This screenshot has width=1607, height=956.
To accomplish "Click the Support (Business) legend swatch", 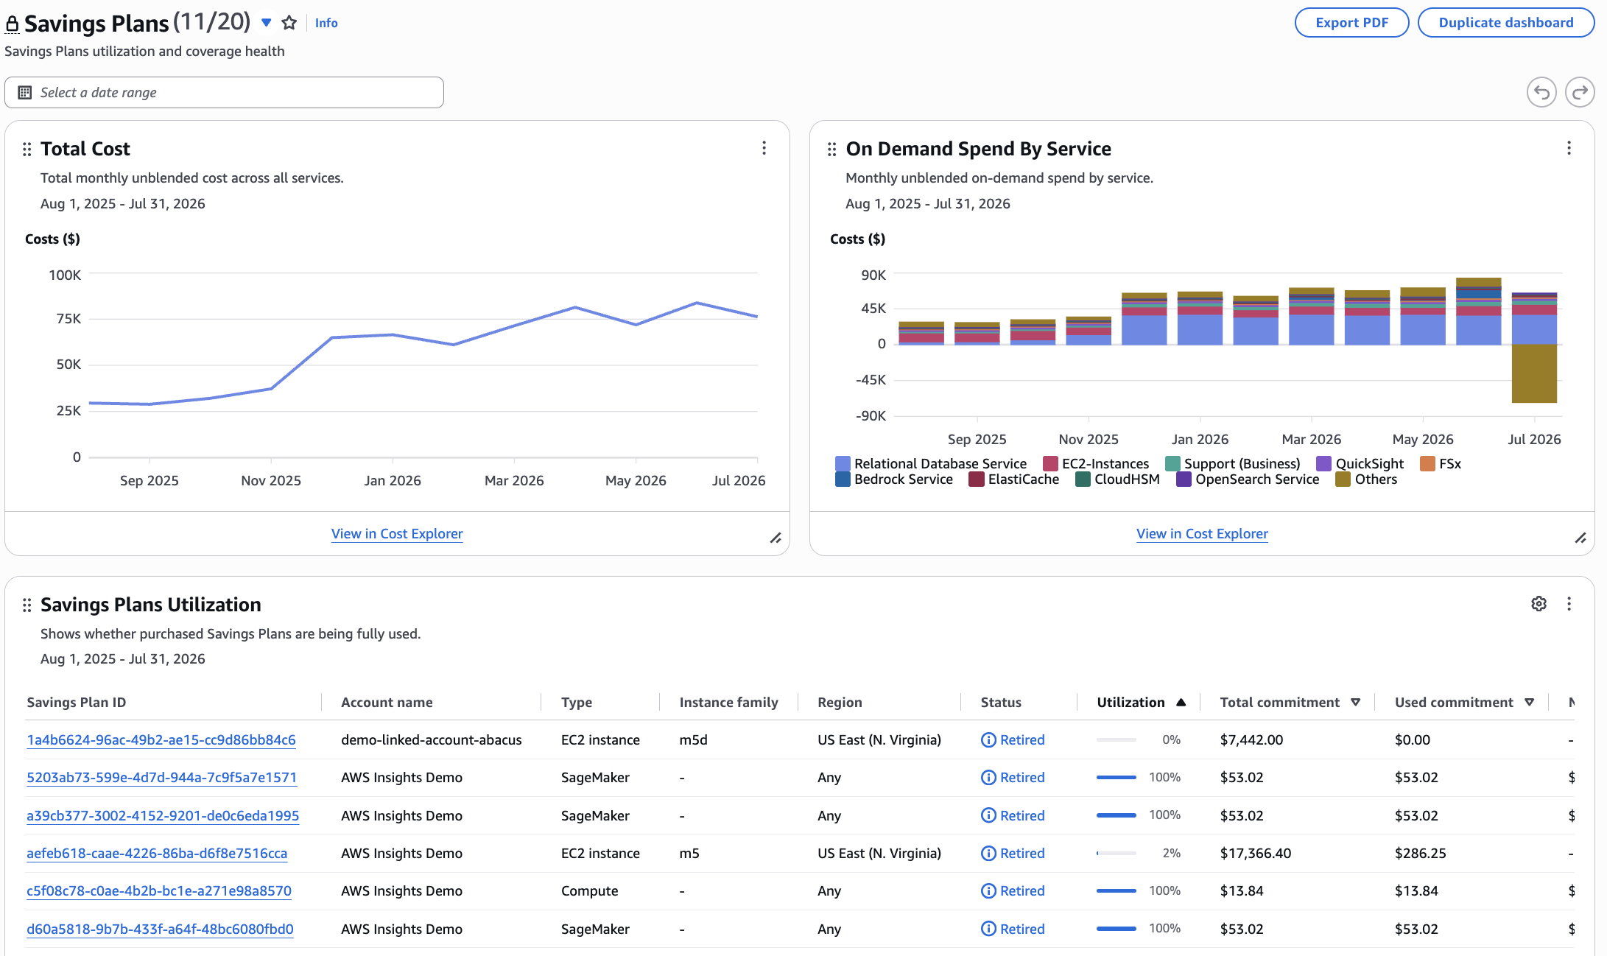I will click(1172, 463).
